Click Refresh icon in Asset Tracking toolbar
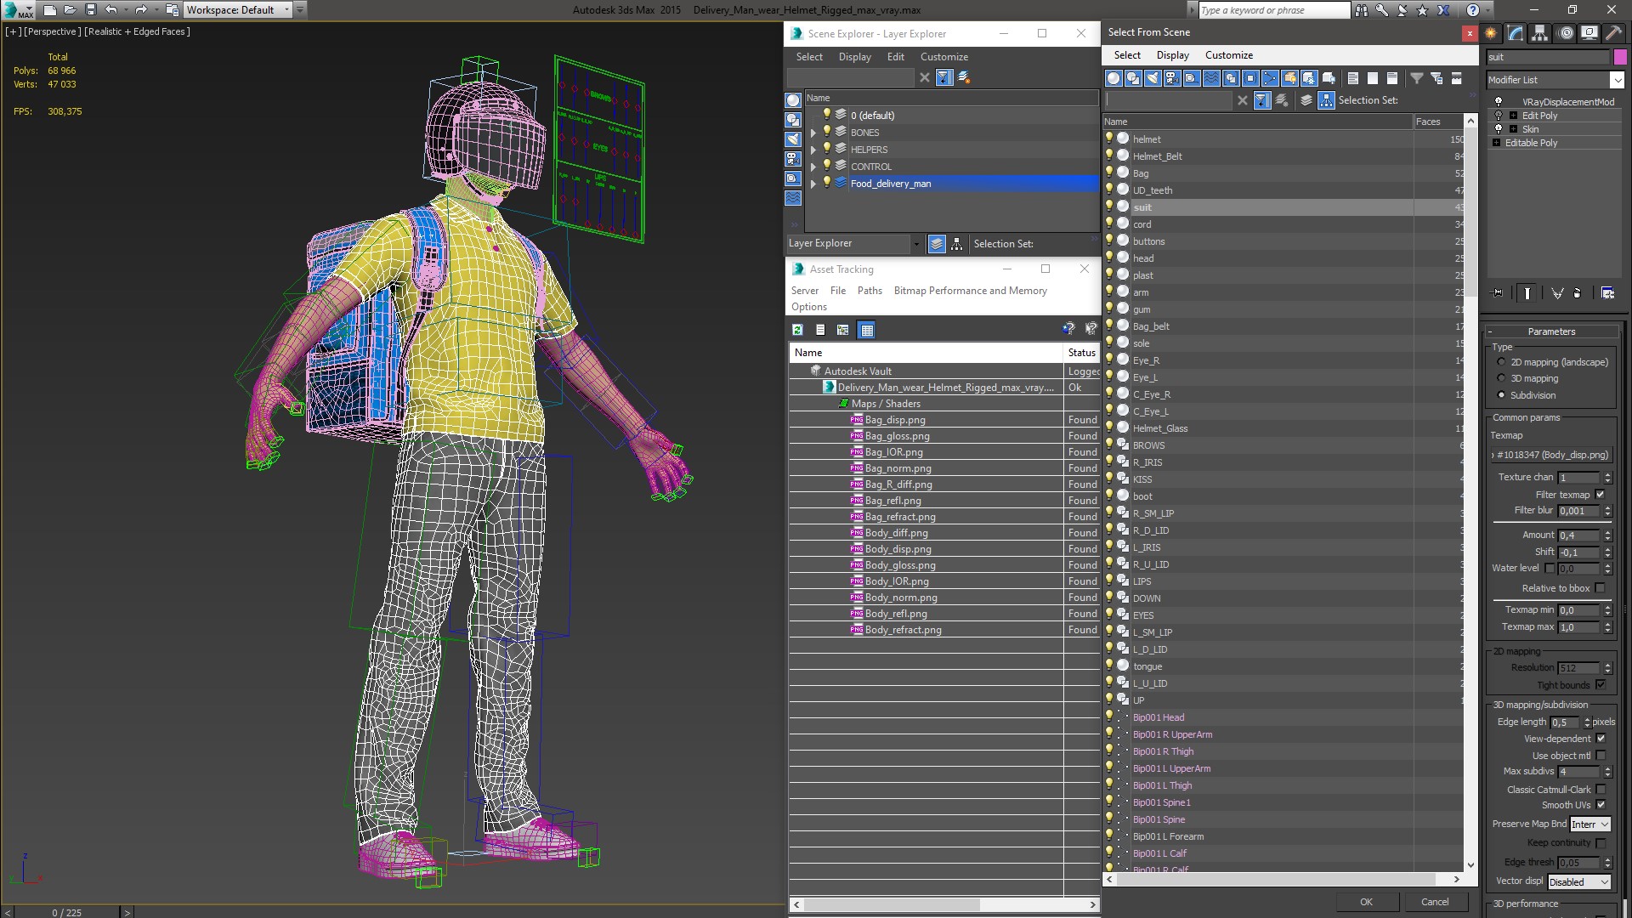This screenshot has width=1632, height=918. [x=797, y=330]
